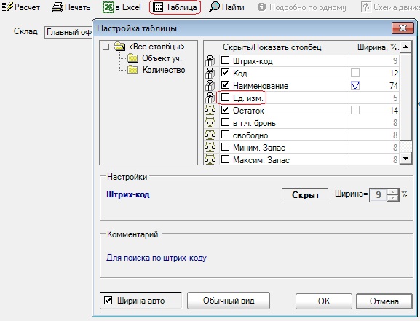
Task: Click the Обычный вид button
Action: [229, 301]
